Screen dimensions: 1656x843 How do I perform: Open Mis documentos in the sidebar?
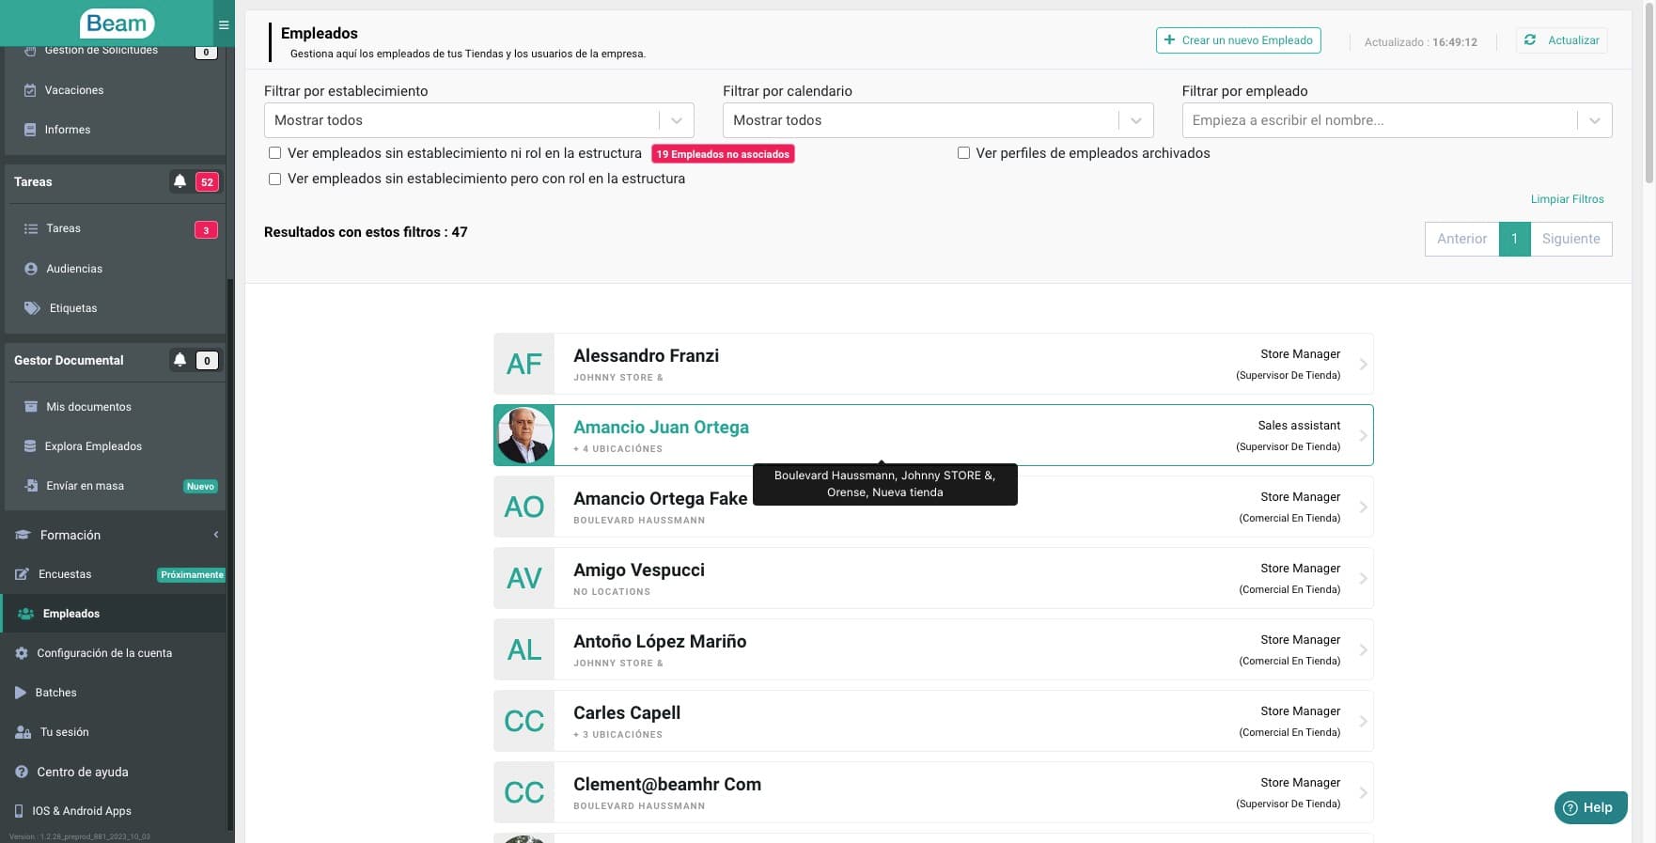(88, 407)
